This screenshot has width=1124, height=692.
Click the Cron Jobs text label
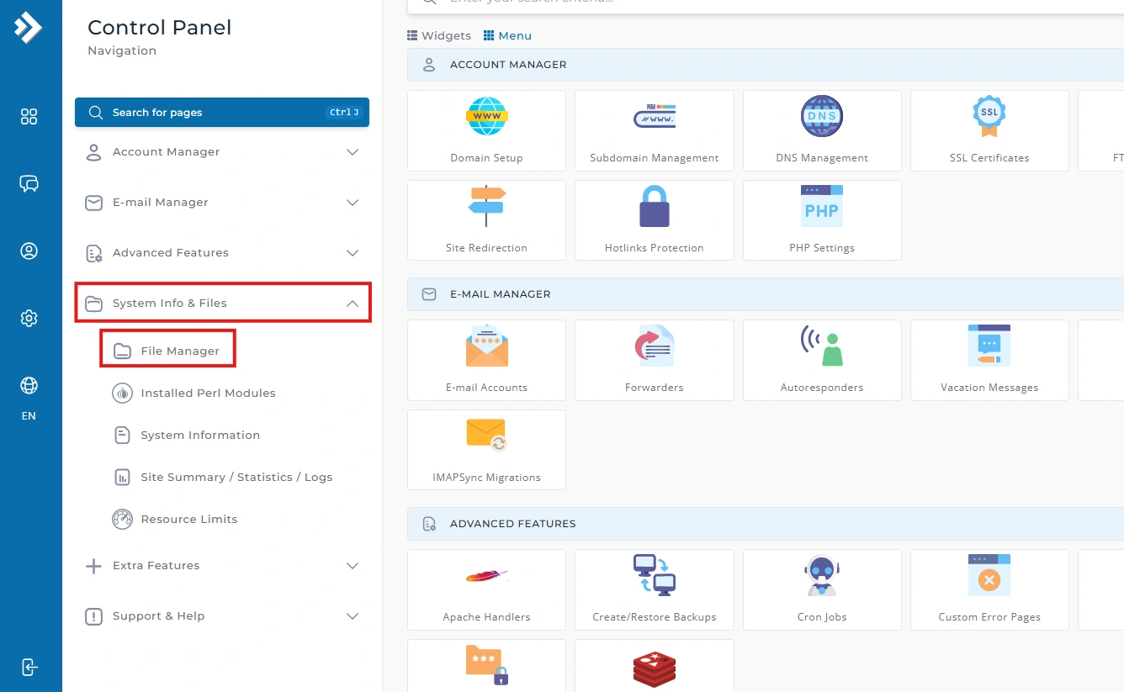822,617
